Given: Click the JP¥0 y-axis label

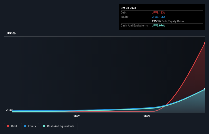Looking at the screenshot, I should tap(9, 110).
